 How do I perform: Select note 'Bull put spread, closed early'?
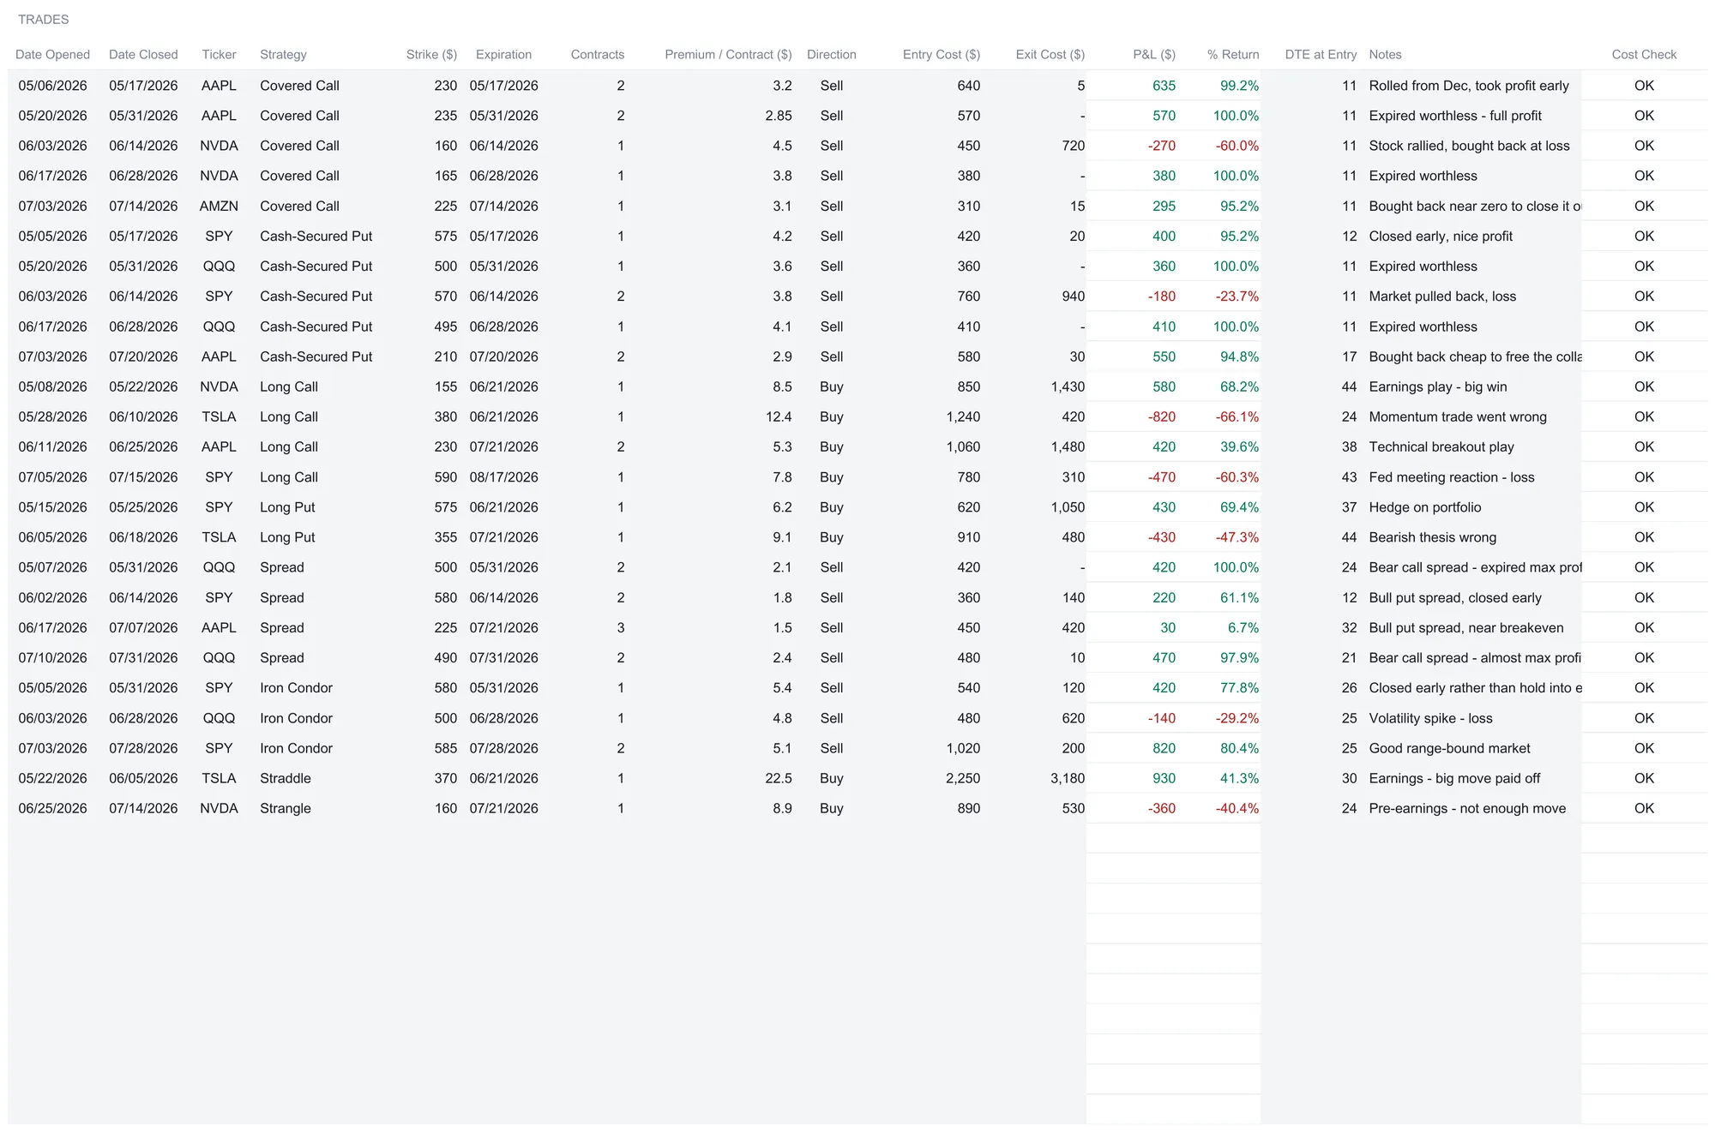[1455, 597]
